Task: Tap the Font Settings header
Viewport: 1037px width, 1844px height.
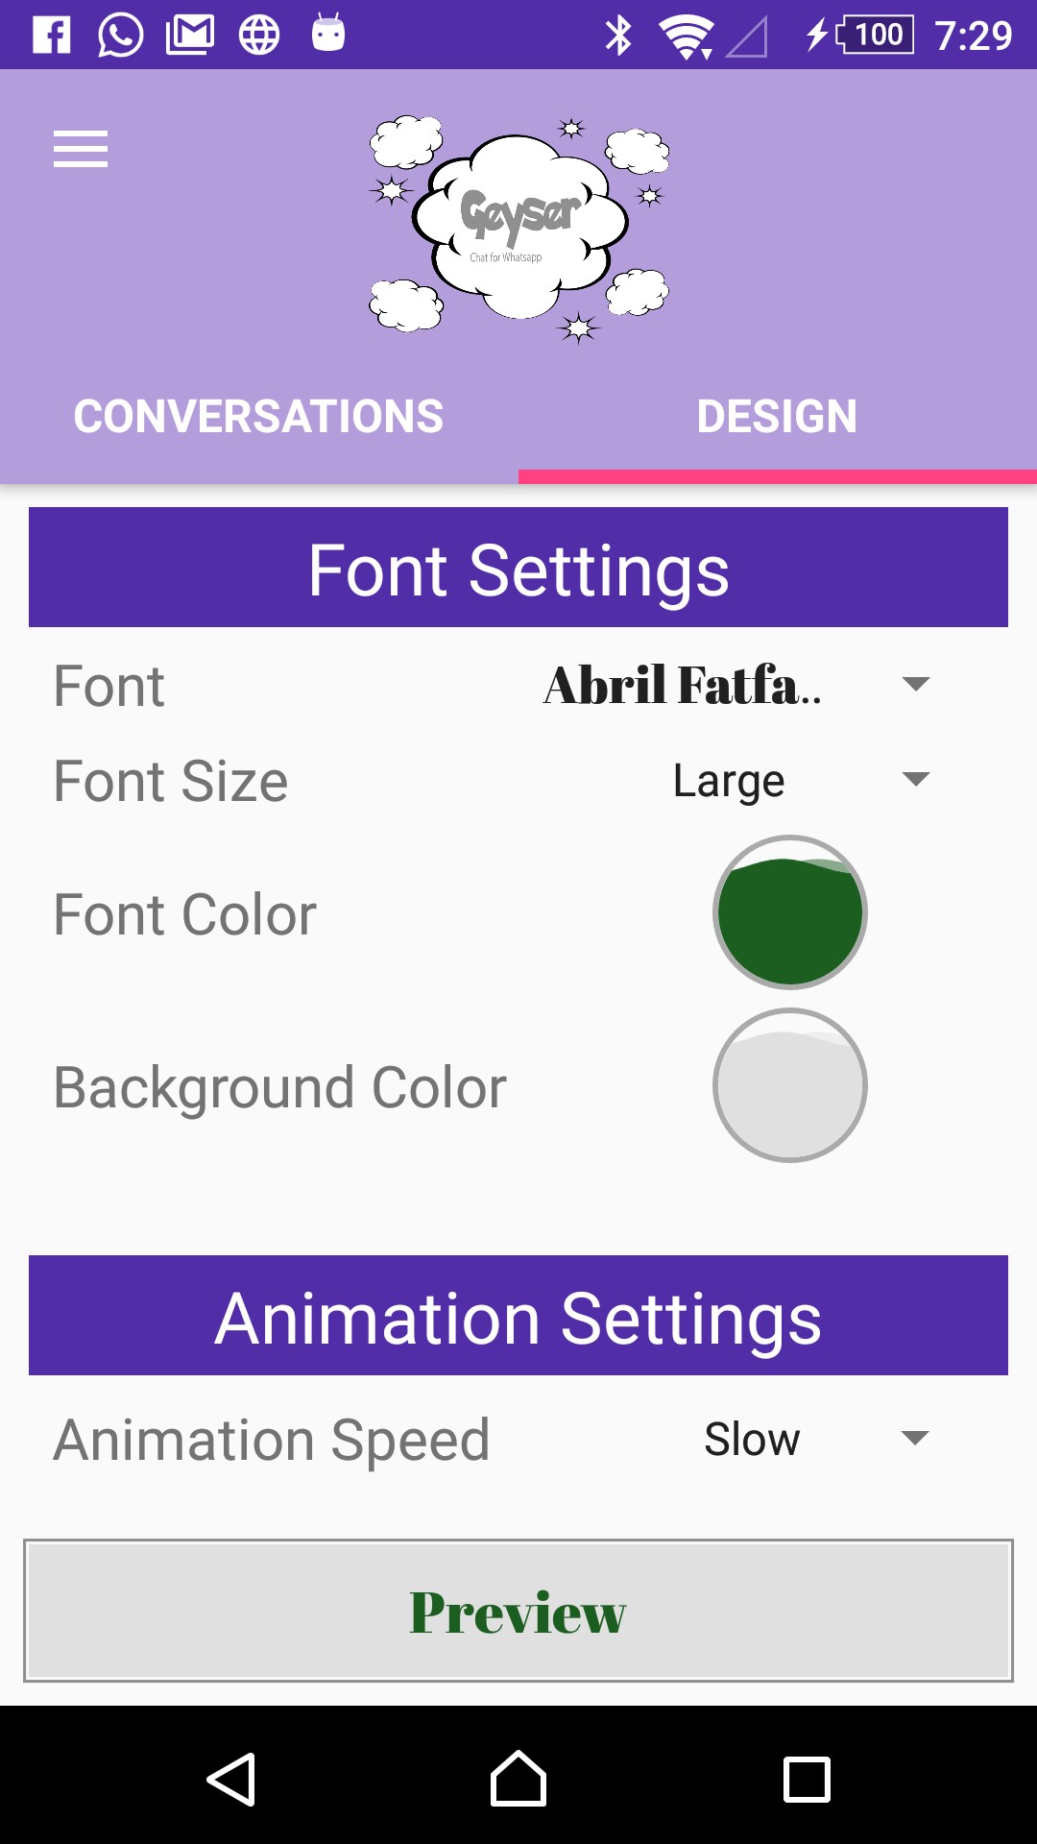Action: point(518,569)
